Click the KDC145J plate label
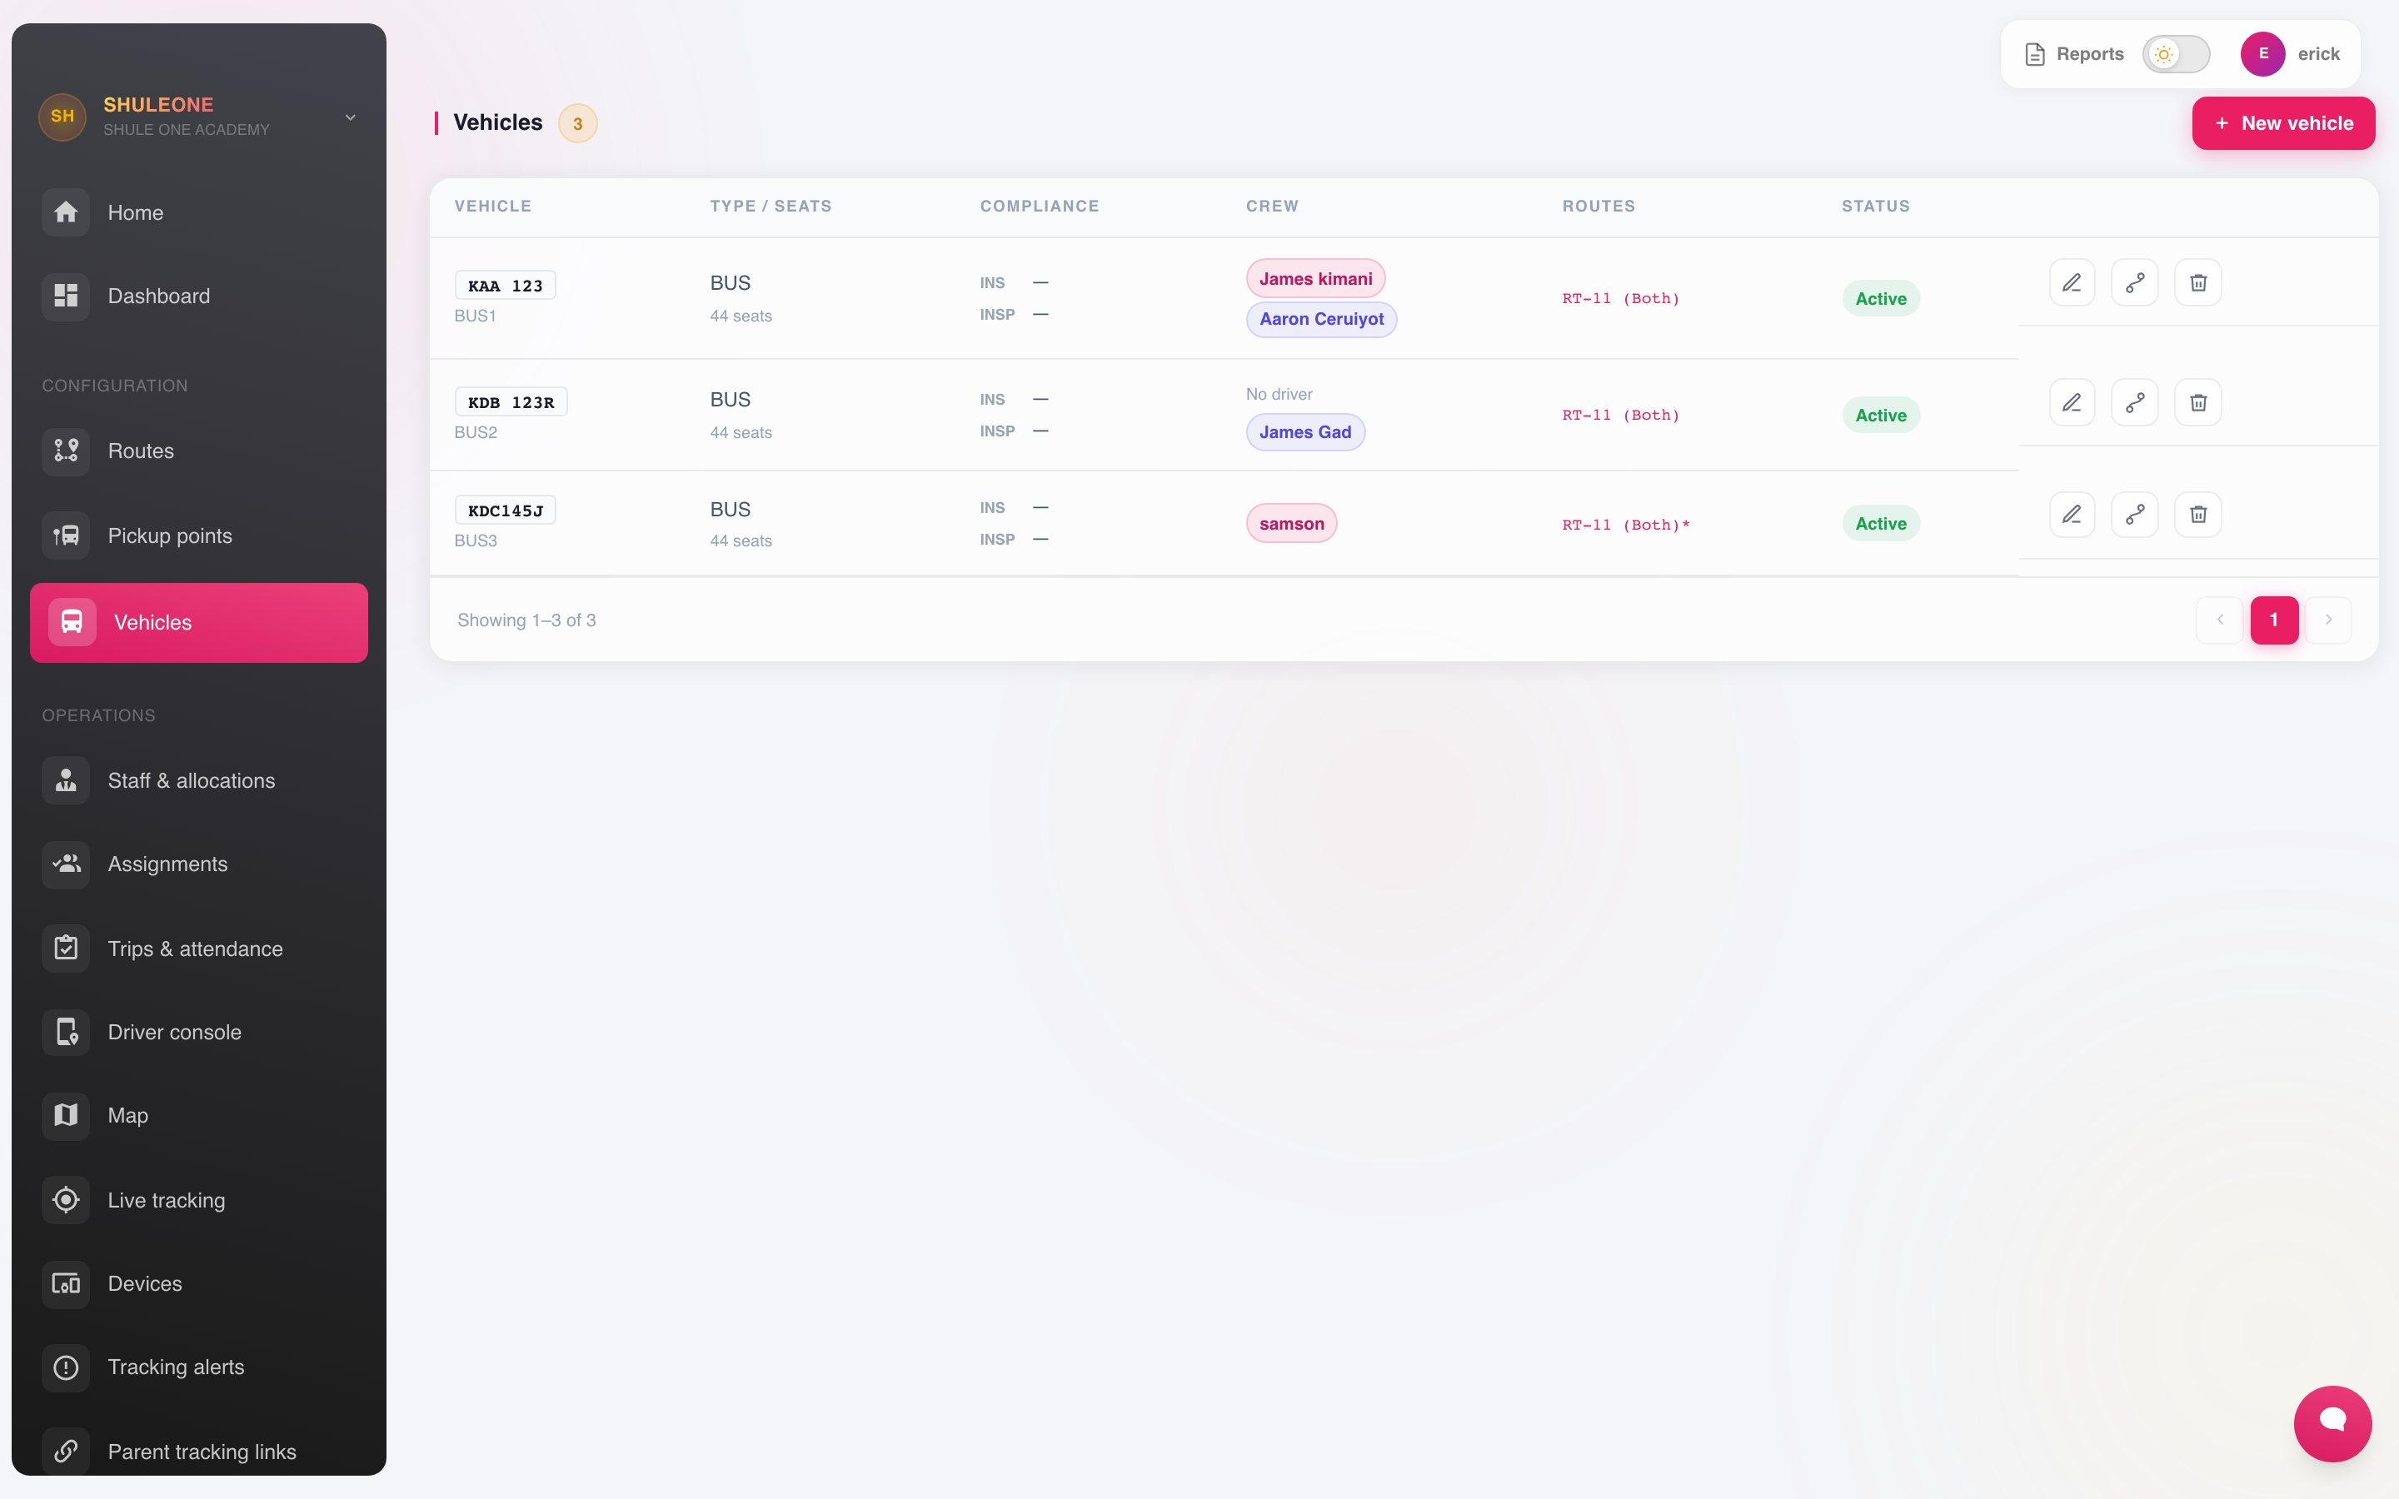 point(506,510)
